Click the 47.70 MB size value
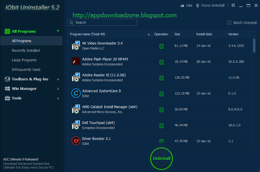 (181, 141)
